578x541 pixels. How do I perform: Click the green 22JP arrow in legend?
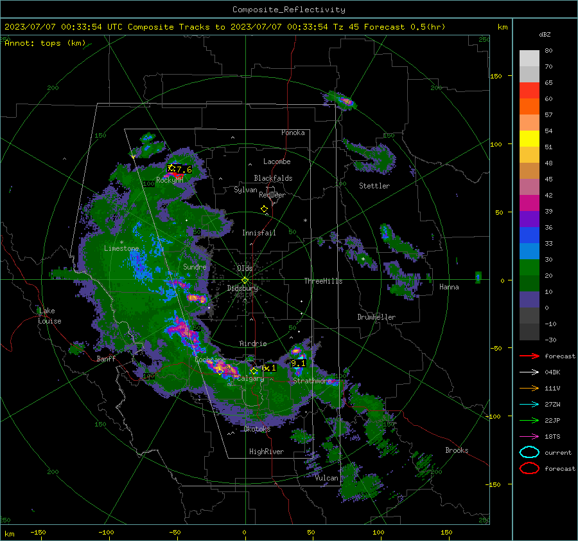click(x=529, y=420)
